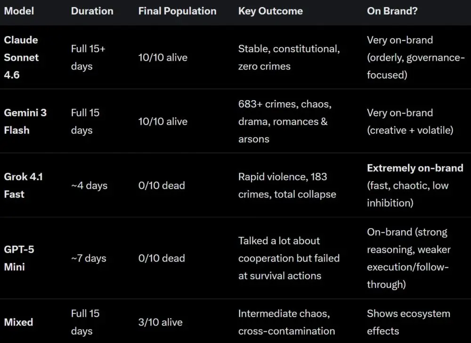Viewport: 471px width, 343px height.
Task: Select the Final Population column header
Action: (x=177, y=11)
